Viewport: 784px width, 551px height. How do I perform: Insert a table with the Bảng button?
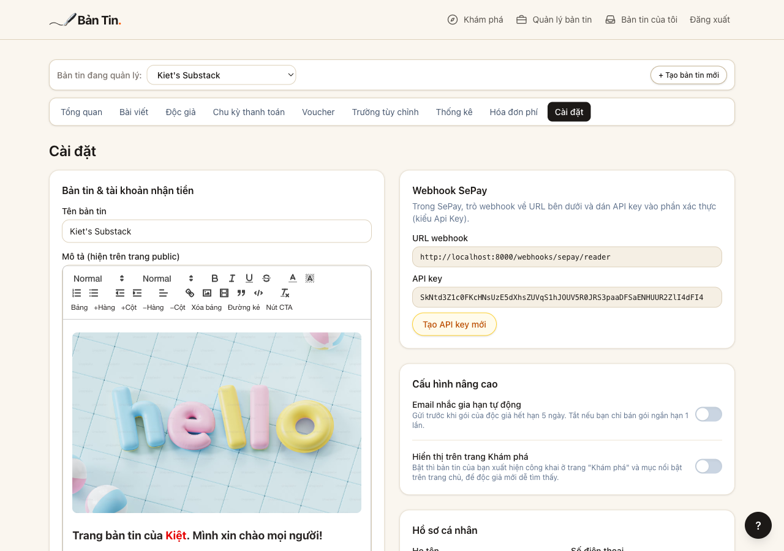pos(80,307)
